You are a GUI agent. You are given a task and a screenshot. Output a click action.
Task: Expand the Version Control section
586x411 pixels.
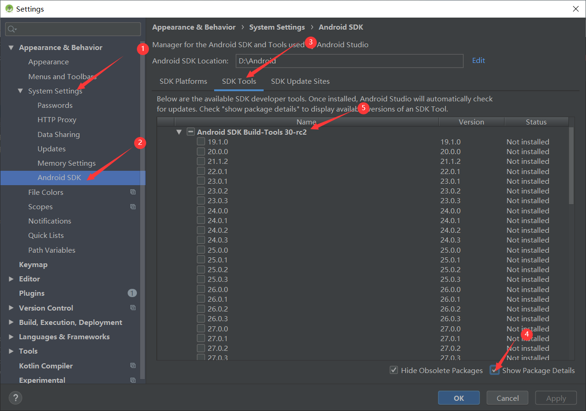pyautogui.click(x=11, y=308)
